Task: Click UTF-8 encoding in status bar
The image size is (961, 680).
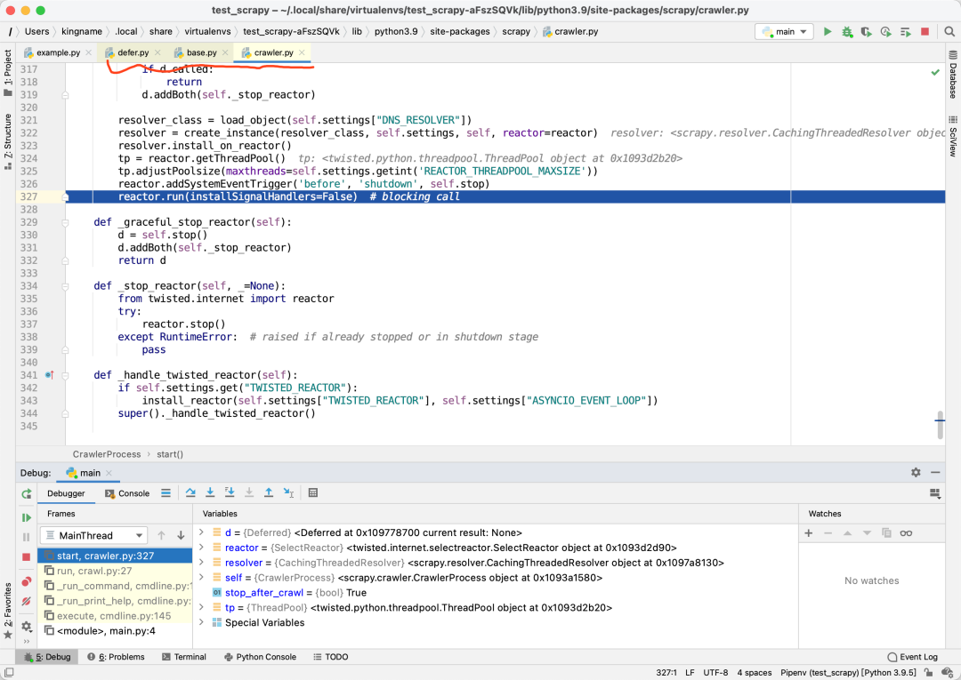Action: (x=715, y=673)
